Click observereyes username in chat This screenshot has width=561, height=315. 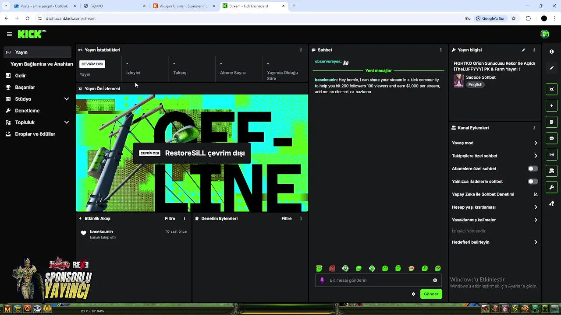(x=327, y=62)
